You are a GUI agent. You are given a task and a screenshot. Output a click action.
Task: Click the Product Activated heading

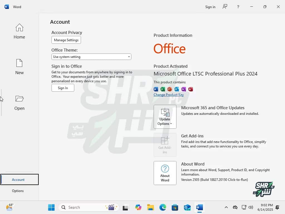pos(171,66)
